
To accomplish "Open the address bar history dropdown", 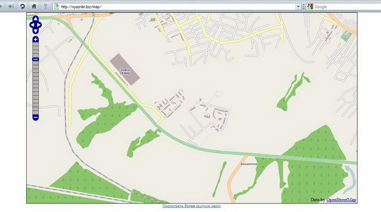I will coord(299,6).
